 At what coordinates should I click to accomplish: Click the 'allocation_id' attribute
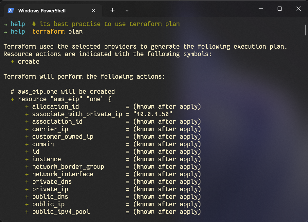(x=55, y=106)
